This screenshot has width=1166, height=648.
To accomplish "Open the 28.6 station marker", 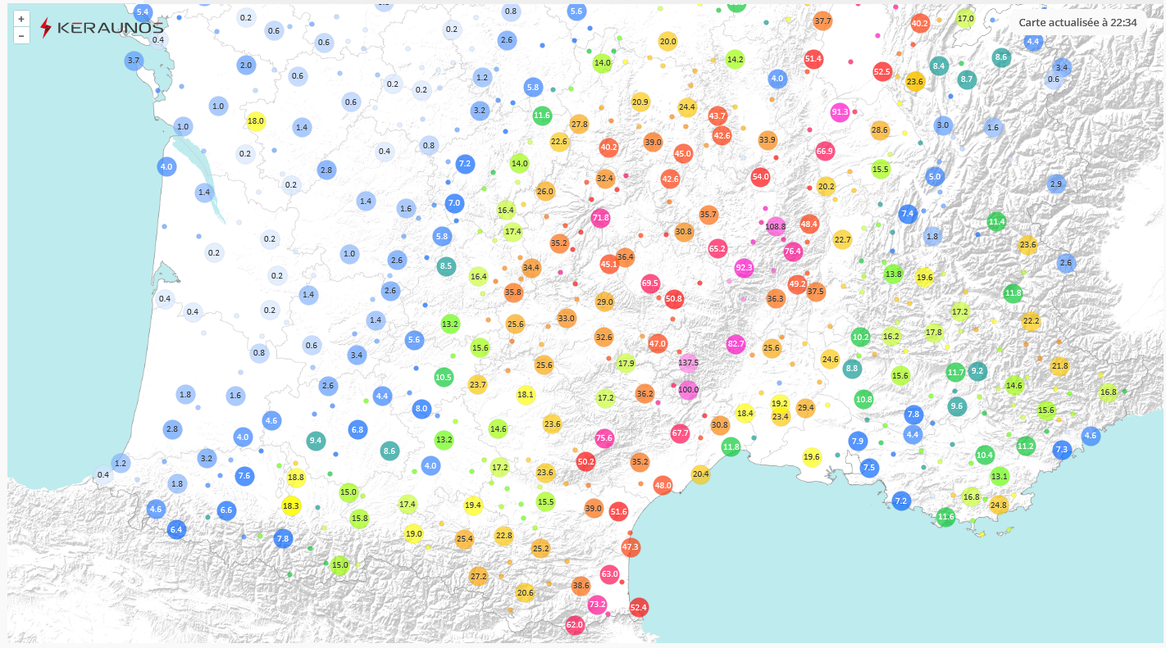I will click(880, 129).
